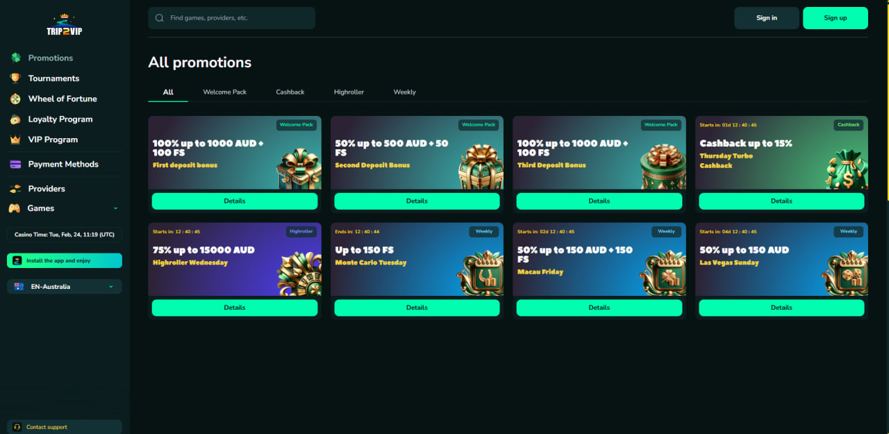View Details for First deposit bonus
The image size is (889, 434).
click(x=235, y=201)
